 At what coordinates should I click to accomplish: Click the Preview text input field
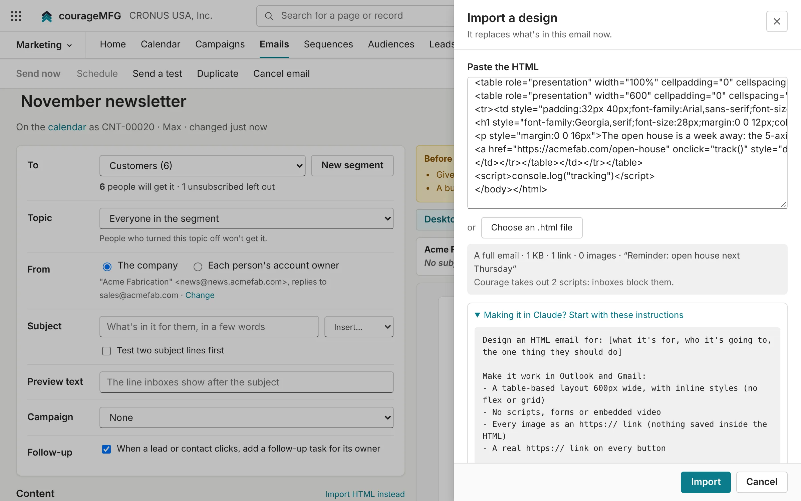pyautogui.click(x=246, y=382)
